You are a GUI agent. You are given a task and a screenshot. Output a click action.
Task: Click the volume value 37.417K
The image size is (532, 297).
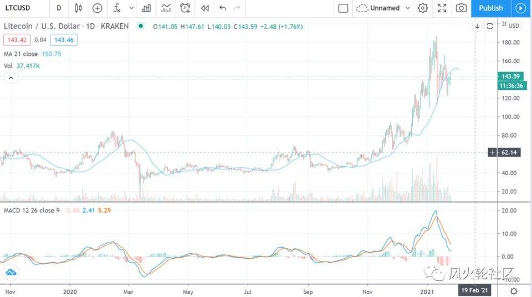coord(28,66)
